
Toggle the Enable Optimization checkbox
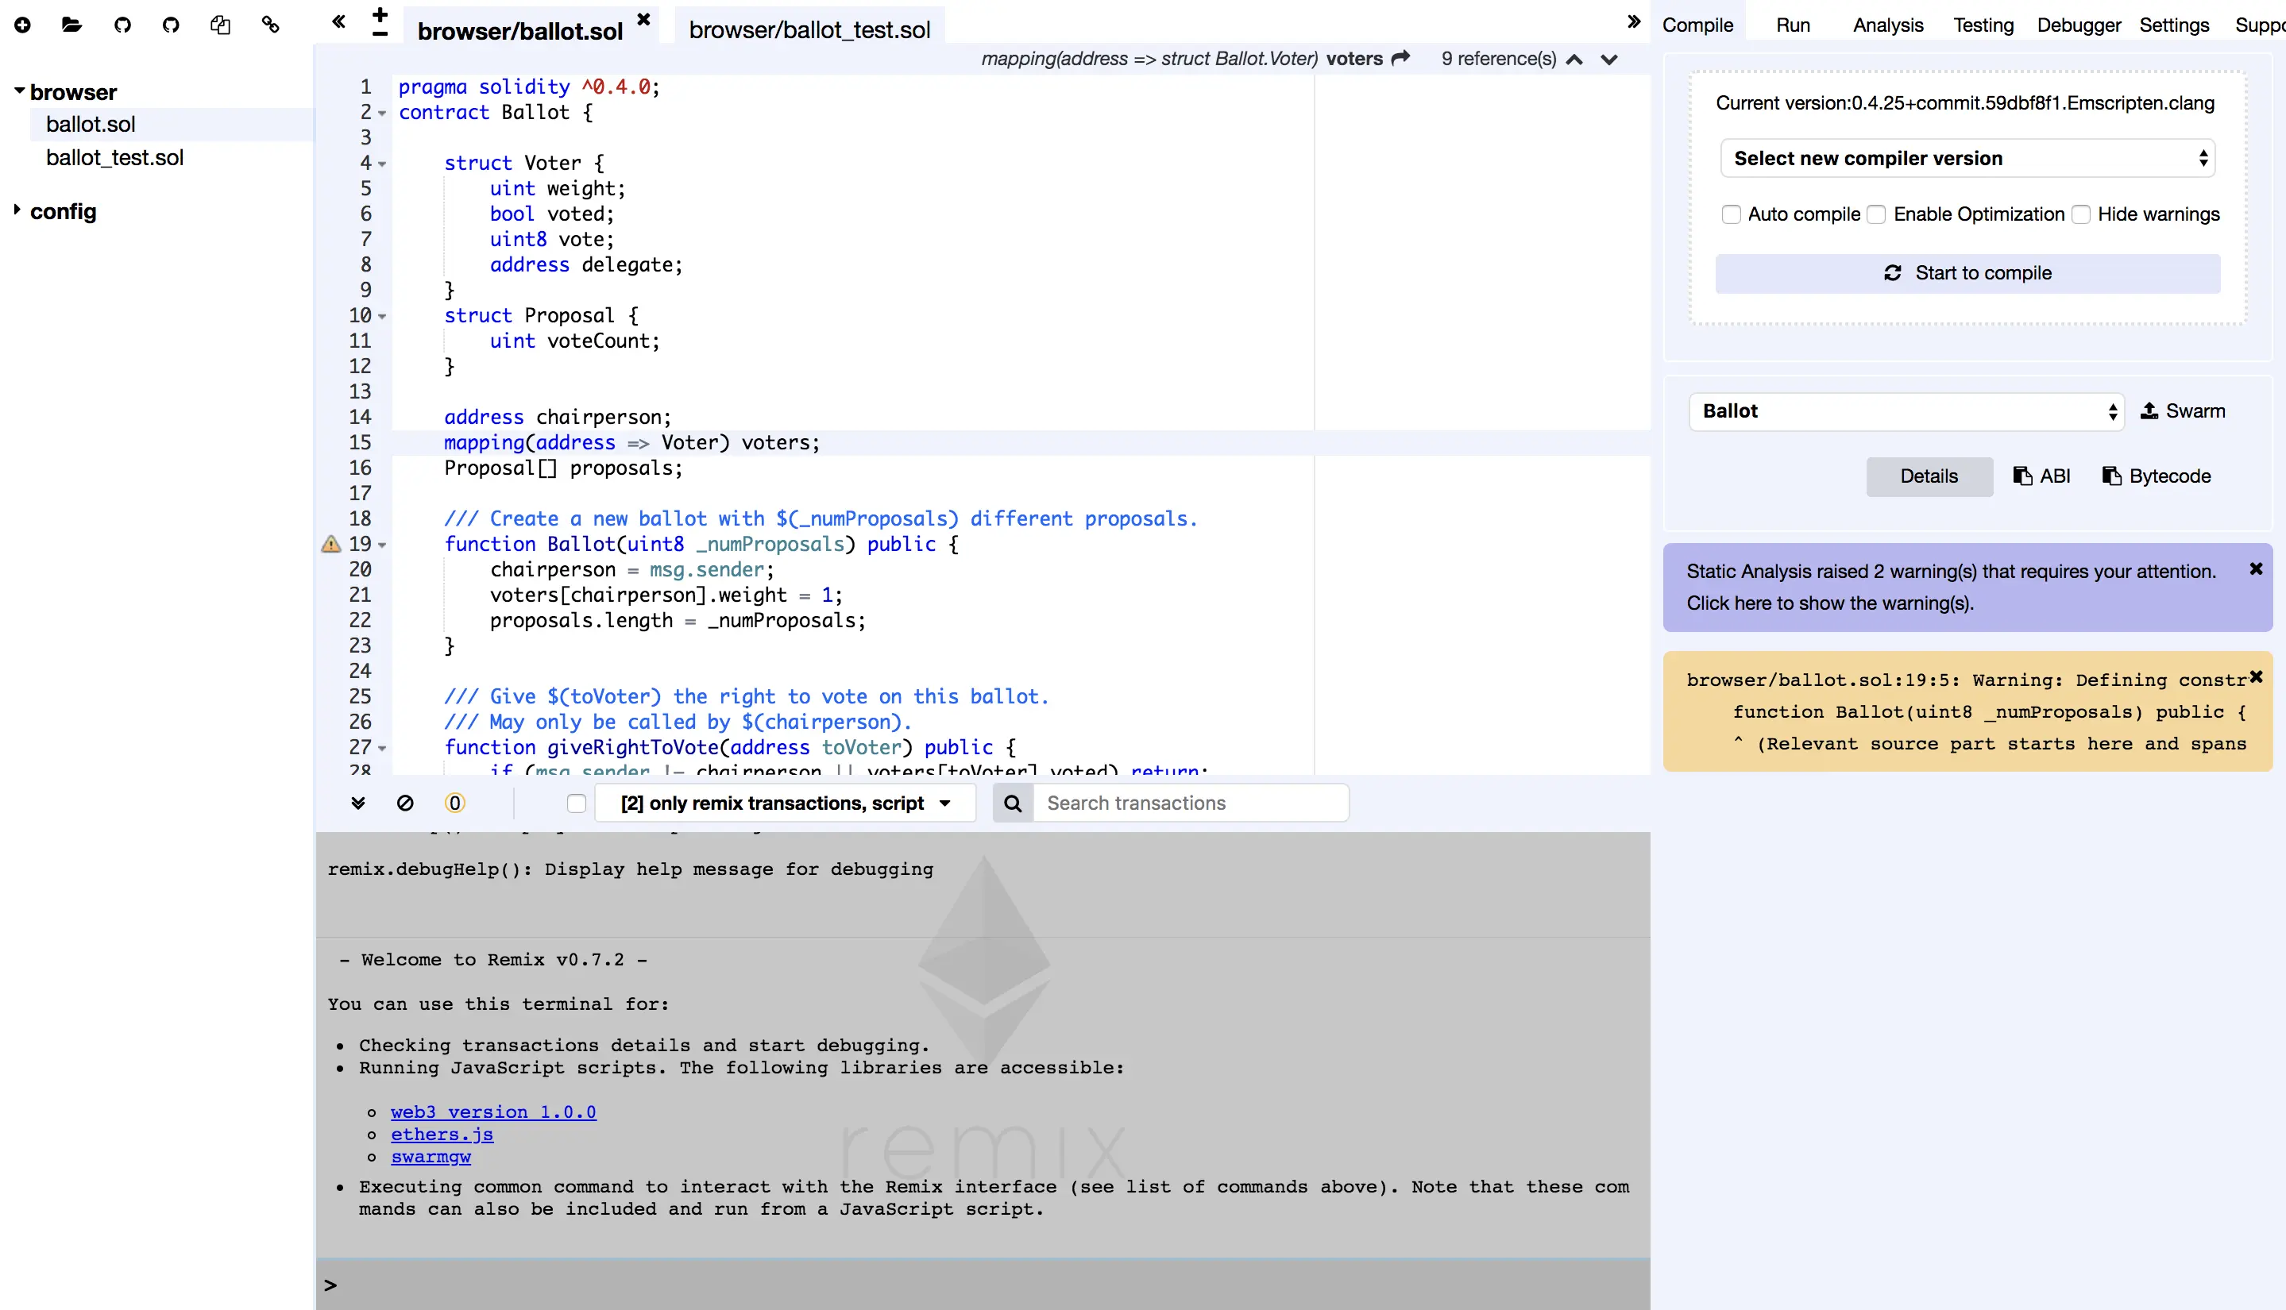click(x=1876, y=214)
